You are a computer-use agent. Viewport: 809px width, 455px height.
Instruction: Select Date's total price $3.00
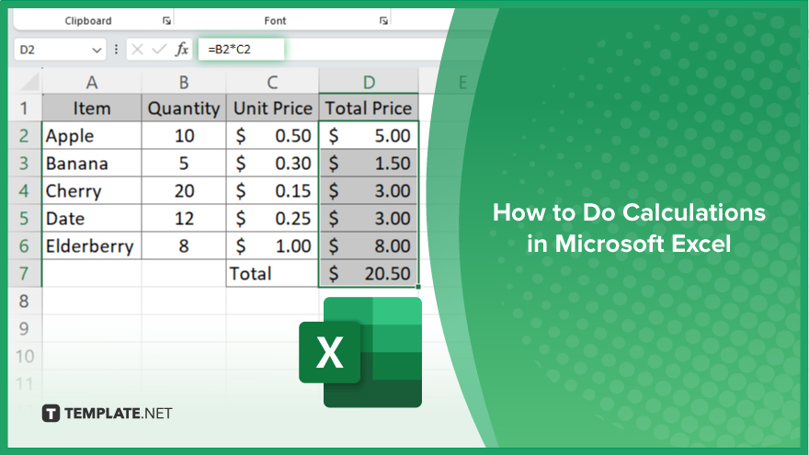(x=369, y=218)
